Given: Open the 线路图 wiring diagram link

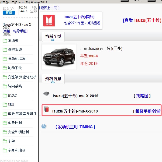Looking at the screenshot, I should 142,96.
